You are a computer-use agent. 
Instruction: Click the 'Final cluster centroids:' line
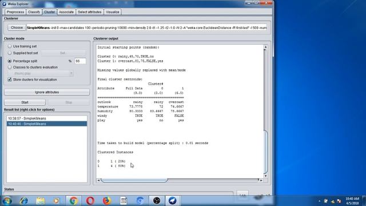(x=120, y=79)
